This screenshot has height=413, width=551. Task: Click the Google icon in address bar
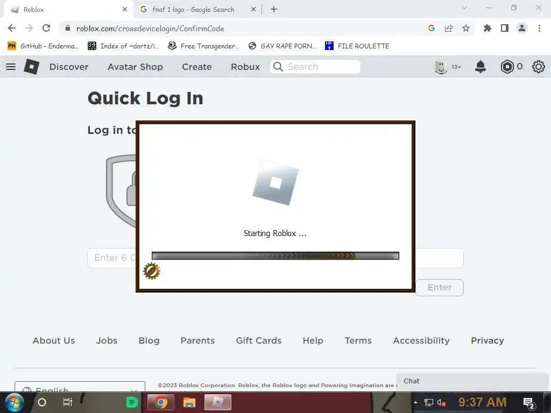[432, 28]
